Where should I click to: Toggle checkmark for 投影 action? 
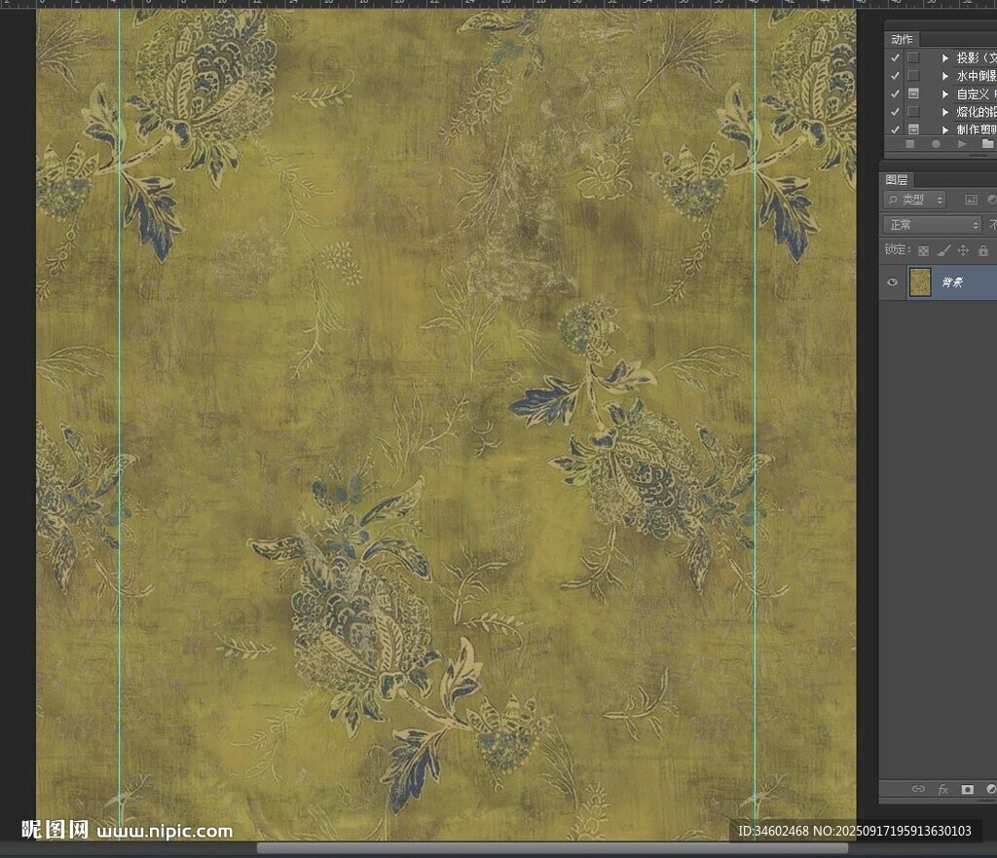895,57
